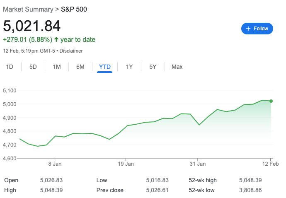Click the 31 Jan axis label
The height and width of the screenshot is (198, 286).
198,164
